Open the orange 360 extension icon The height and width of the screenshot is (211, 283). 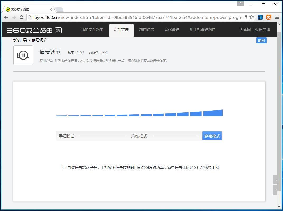(x=268, y=17)
